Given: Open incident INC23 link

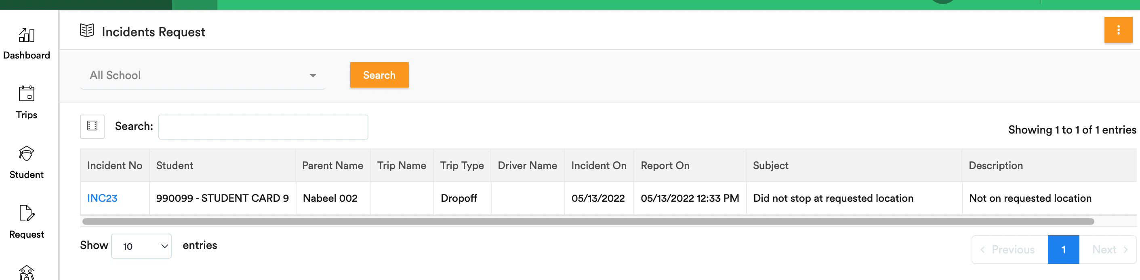Looking at the screenshot, I should coord(102,198).
